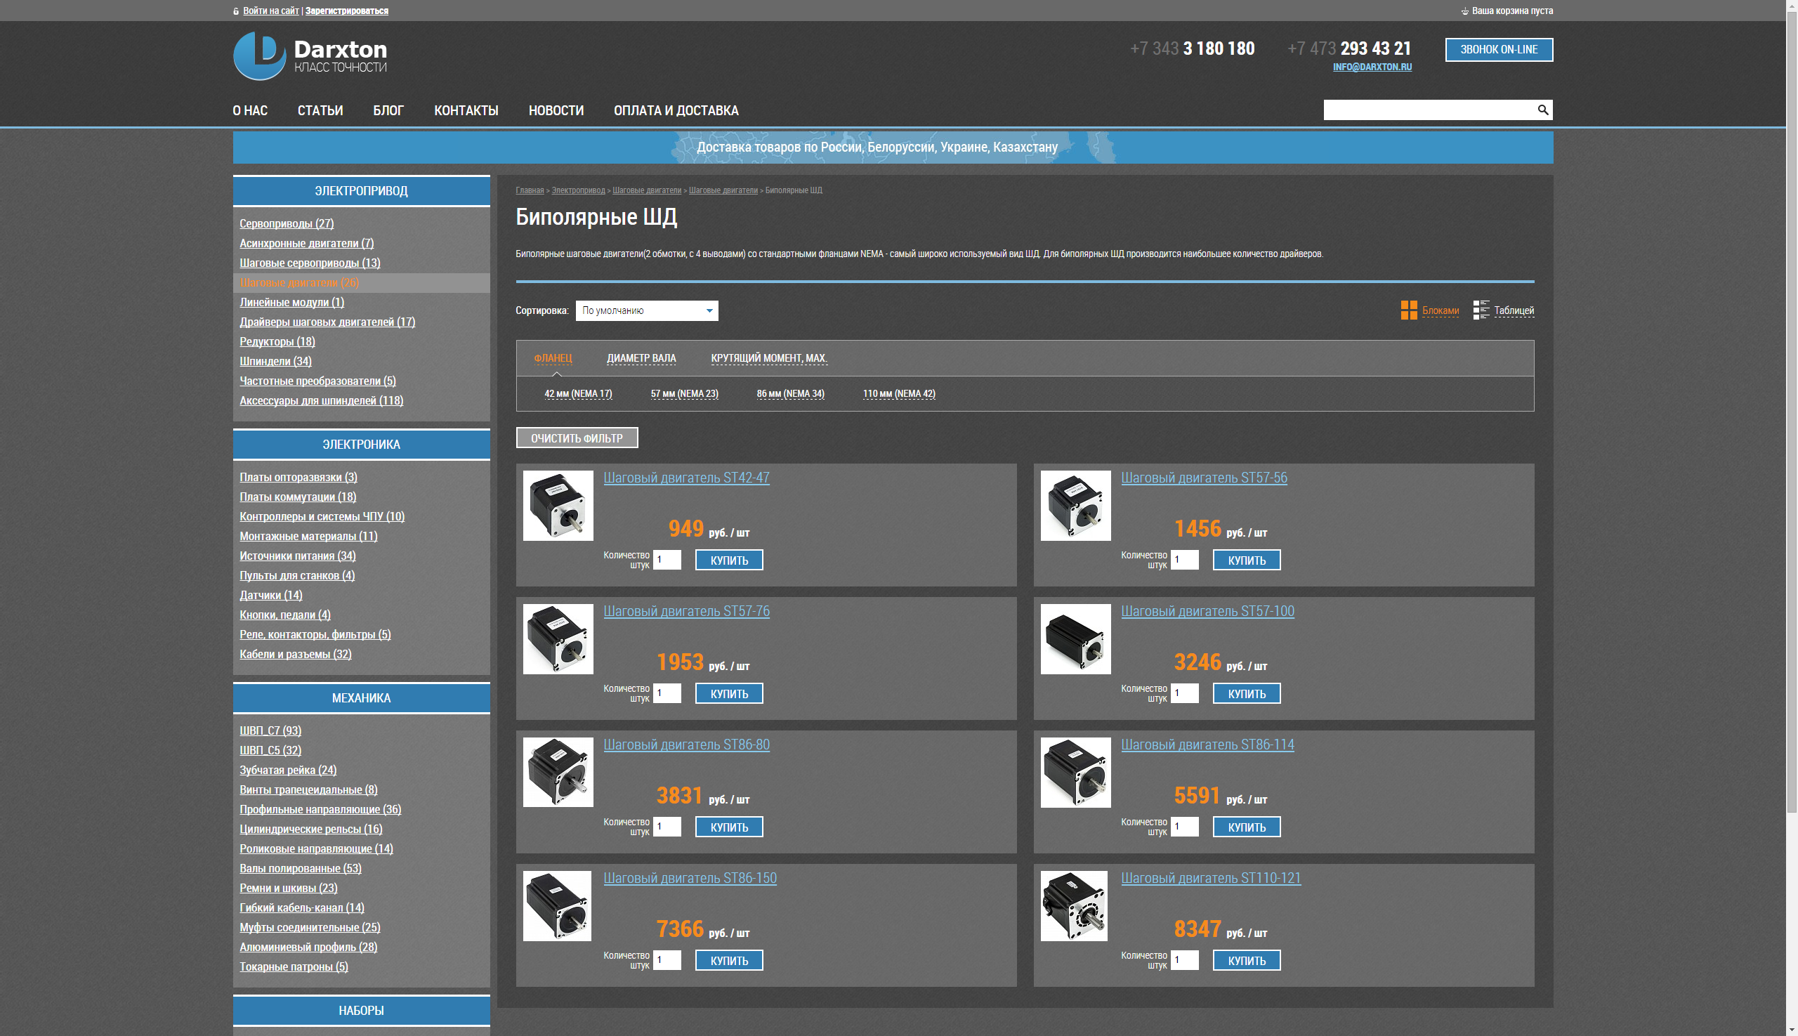Click the Darxton logo icon
This screenshot has width=1798, height=1036.
point(259,55)
